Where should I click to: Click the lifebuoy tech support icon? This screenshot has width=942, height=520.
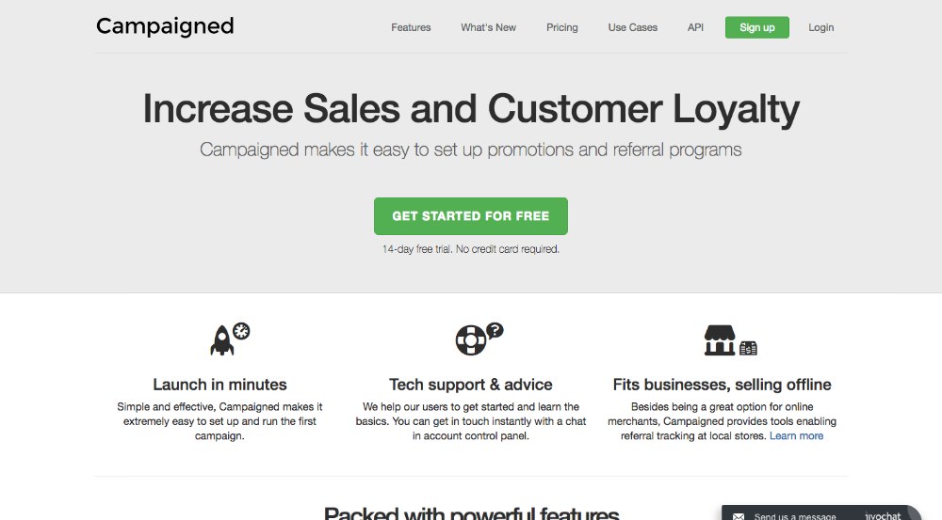[x=470, y=340]
